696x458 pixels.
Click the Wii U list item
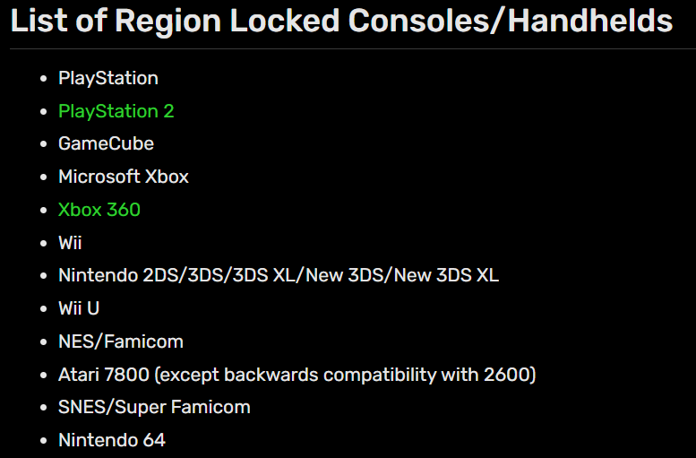coord(79,308)
